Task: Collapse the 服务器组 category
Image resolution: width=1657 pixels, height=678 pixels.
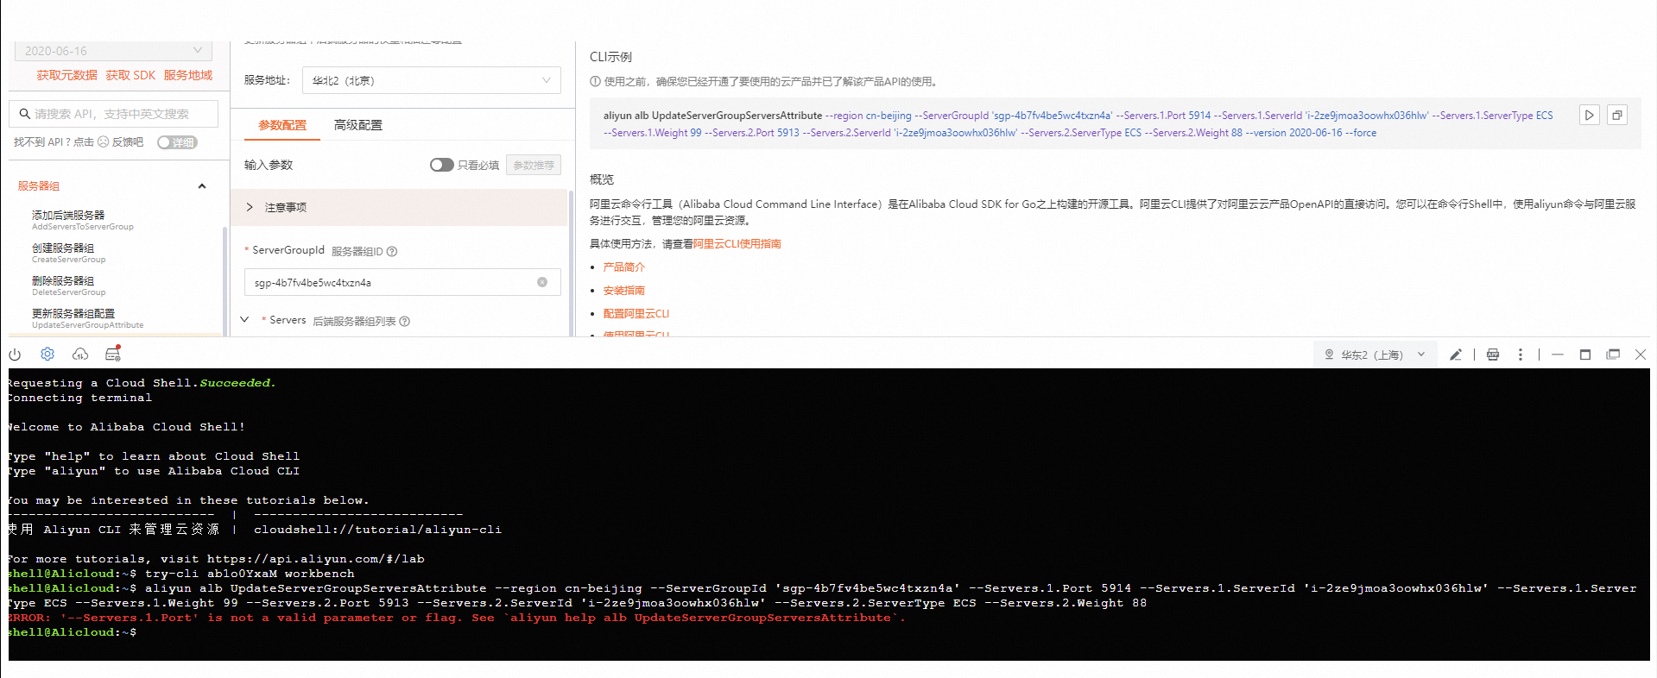Action: pos(202,186)
